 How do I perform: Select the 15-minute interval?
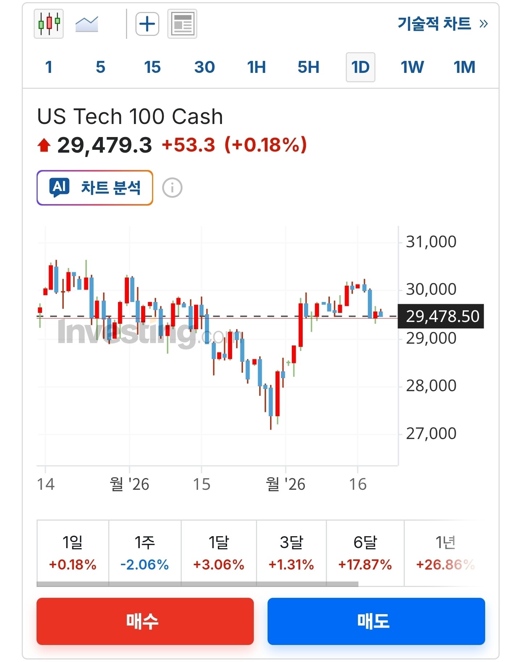[x=152, y=67]
